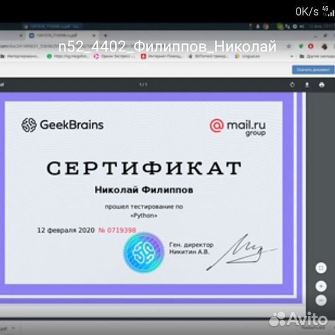Viewport: 335px width, 335px height.
Task: Fit the page using the round fit-to-page button
Action: pos(321,268)
